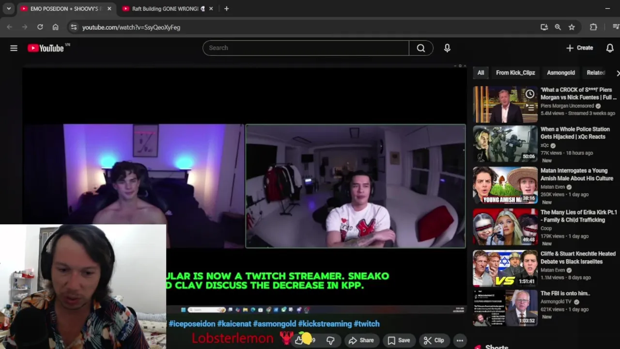Click the Share button
The height and width of the screenshot is (349, 620).
point(361,340)
